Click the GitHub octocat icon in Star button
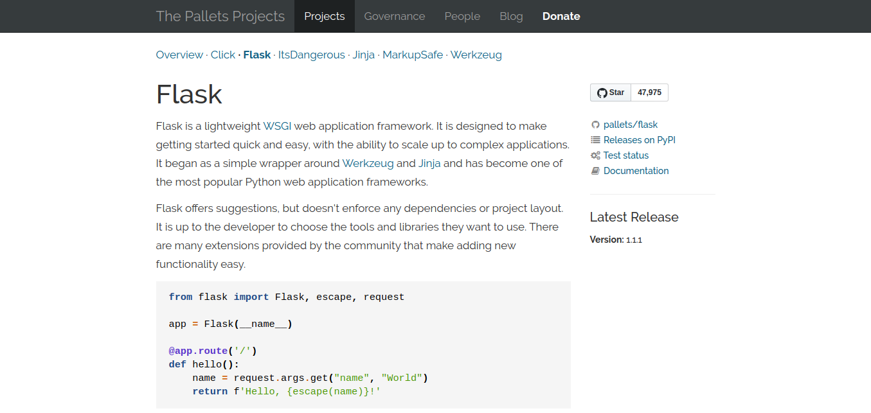 coord(602,92)
